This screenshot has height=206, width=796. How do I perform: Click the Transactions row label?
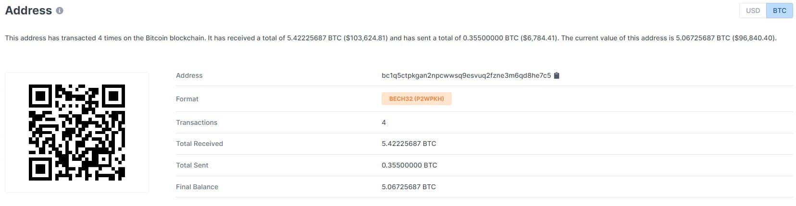click(x=197, y=122)
